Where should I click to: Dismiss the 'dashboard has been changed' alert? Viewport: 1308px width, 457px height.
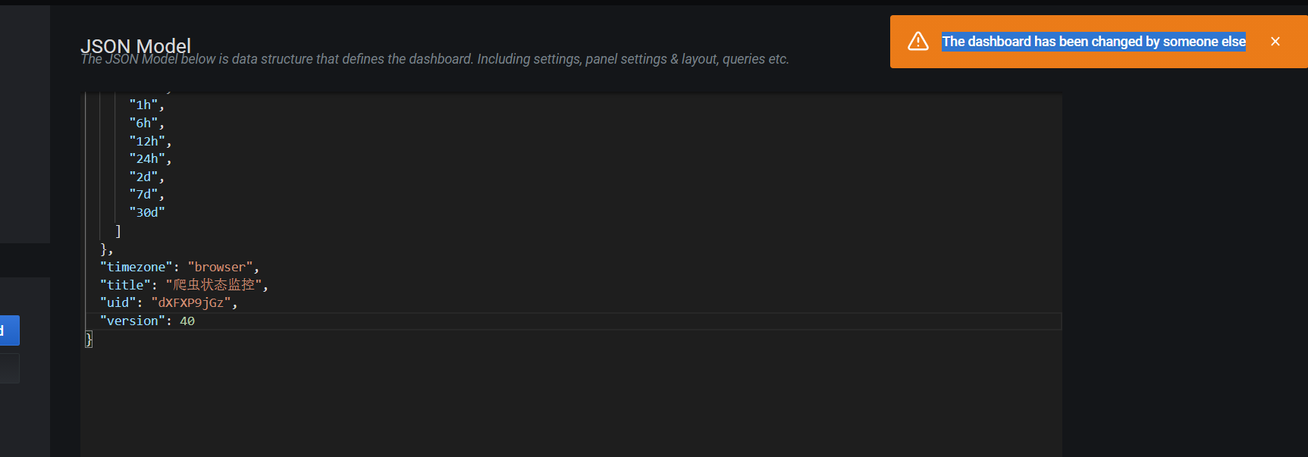(1275, 41)
